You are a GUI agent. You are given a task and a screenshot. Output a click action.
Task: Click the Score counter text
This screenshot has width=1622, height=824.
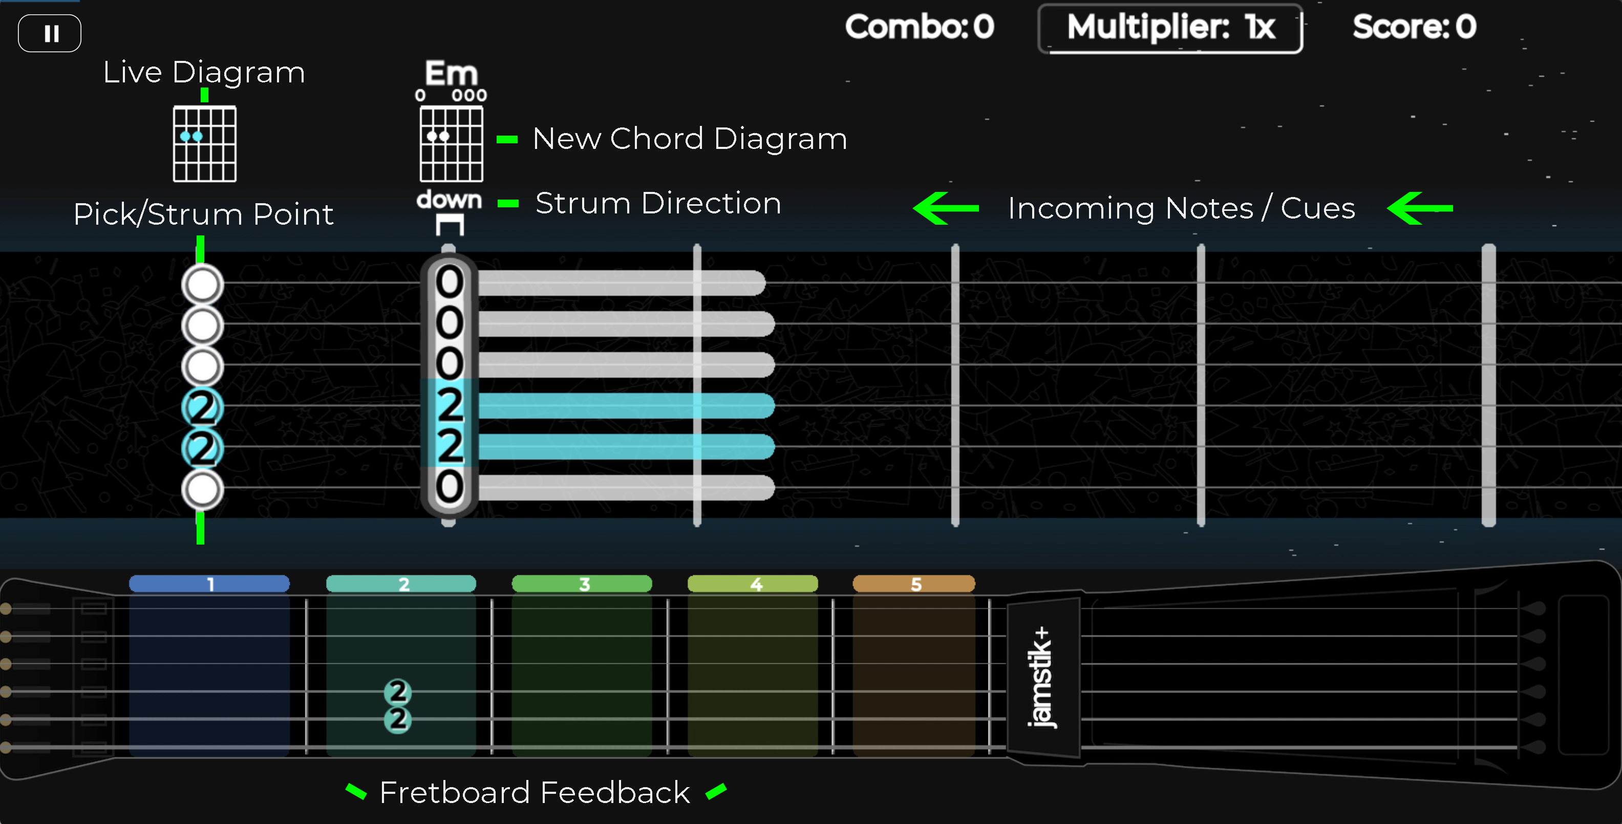tap(1414, 27)
